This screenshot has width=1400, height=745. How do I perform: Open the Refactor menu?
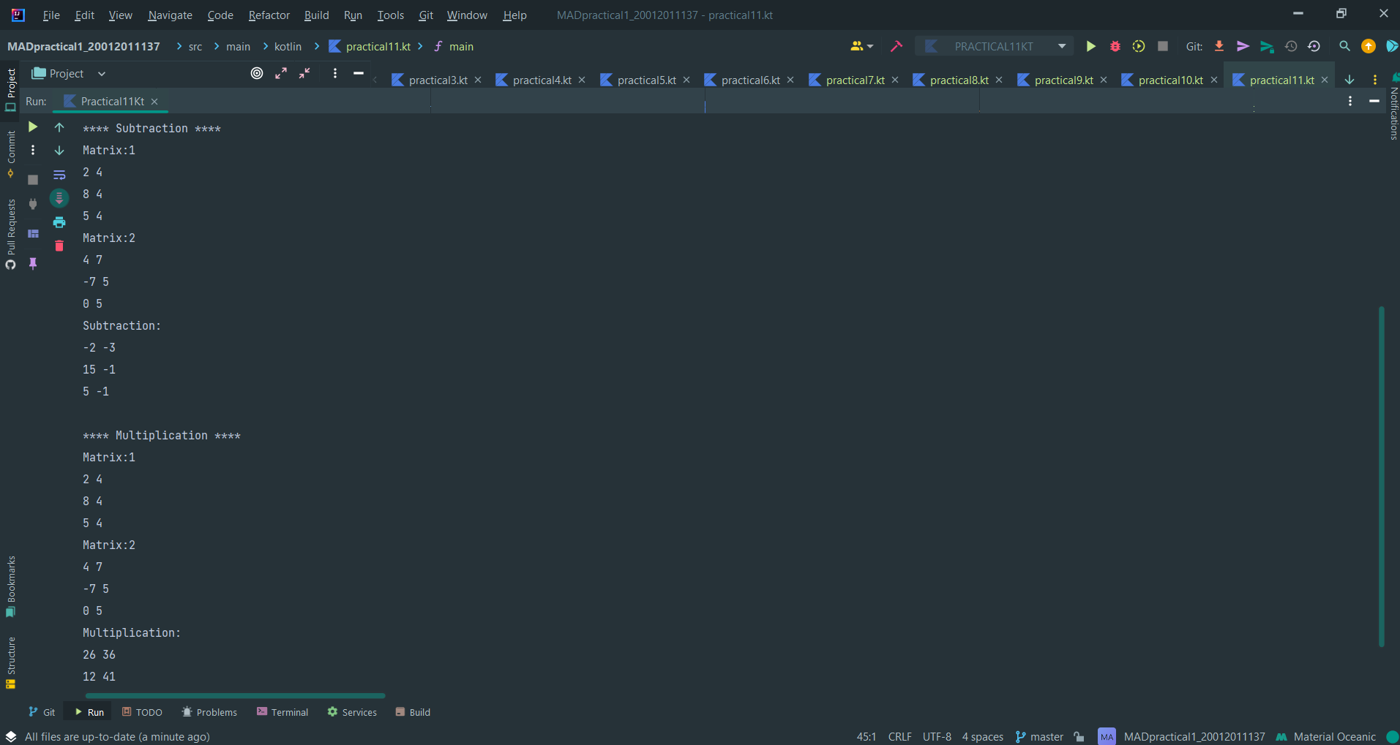tap(269, 15)
